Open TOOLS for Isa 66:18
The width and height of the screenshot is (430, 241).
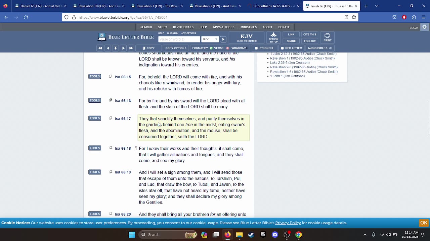95,148
